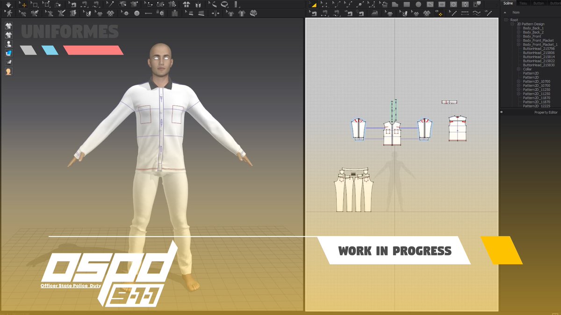Image resolution: width=561 pixels, height=315 pixels.
Task: Toggle the yellow 2D display option icon
Action: 439,14
